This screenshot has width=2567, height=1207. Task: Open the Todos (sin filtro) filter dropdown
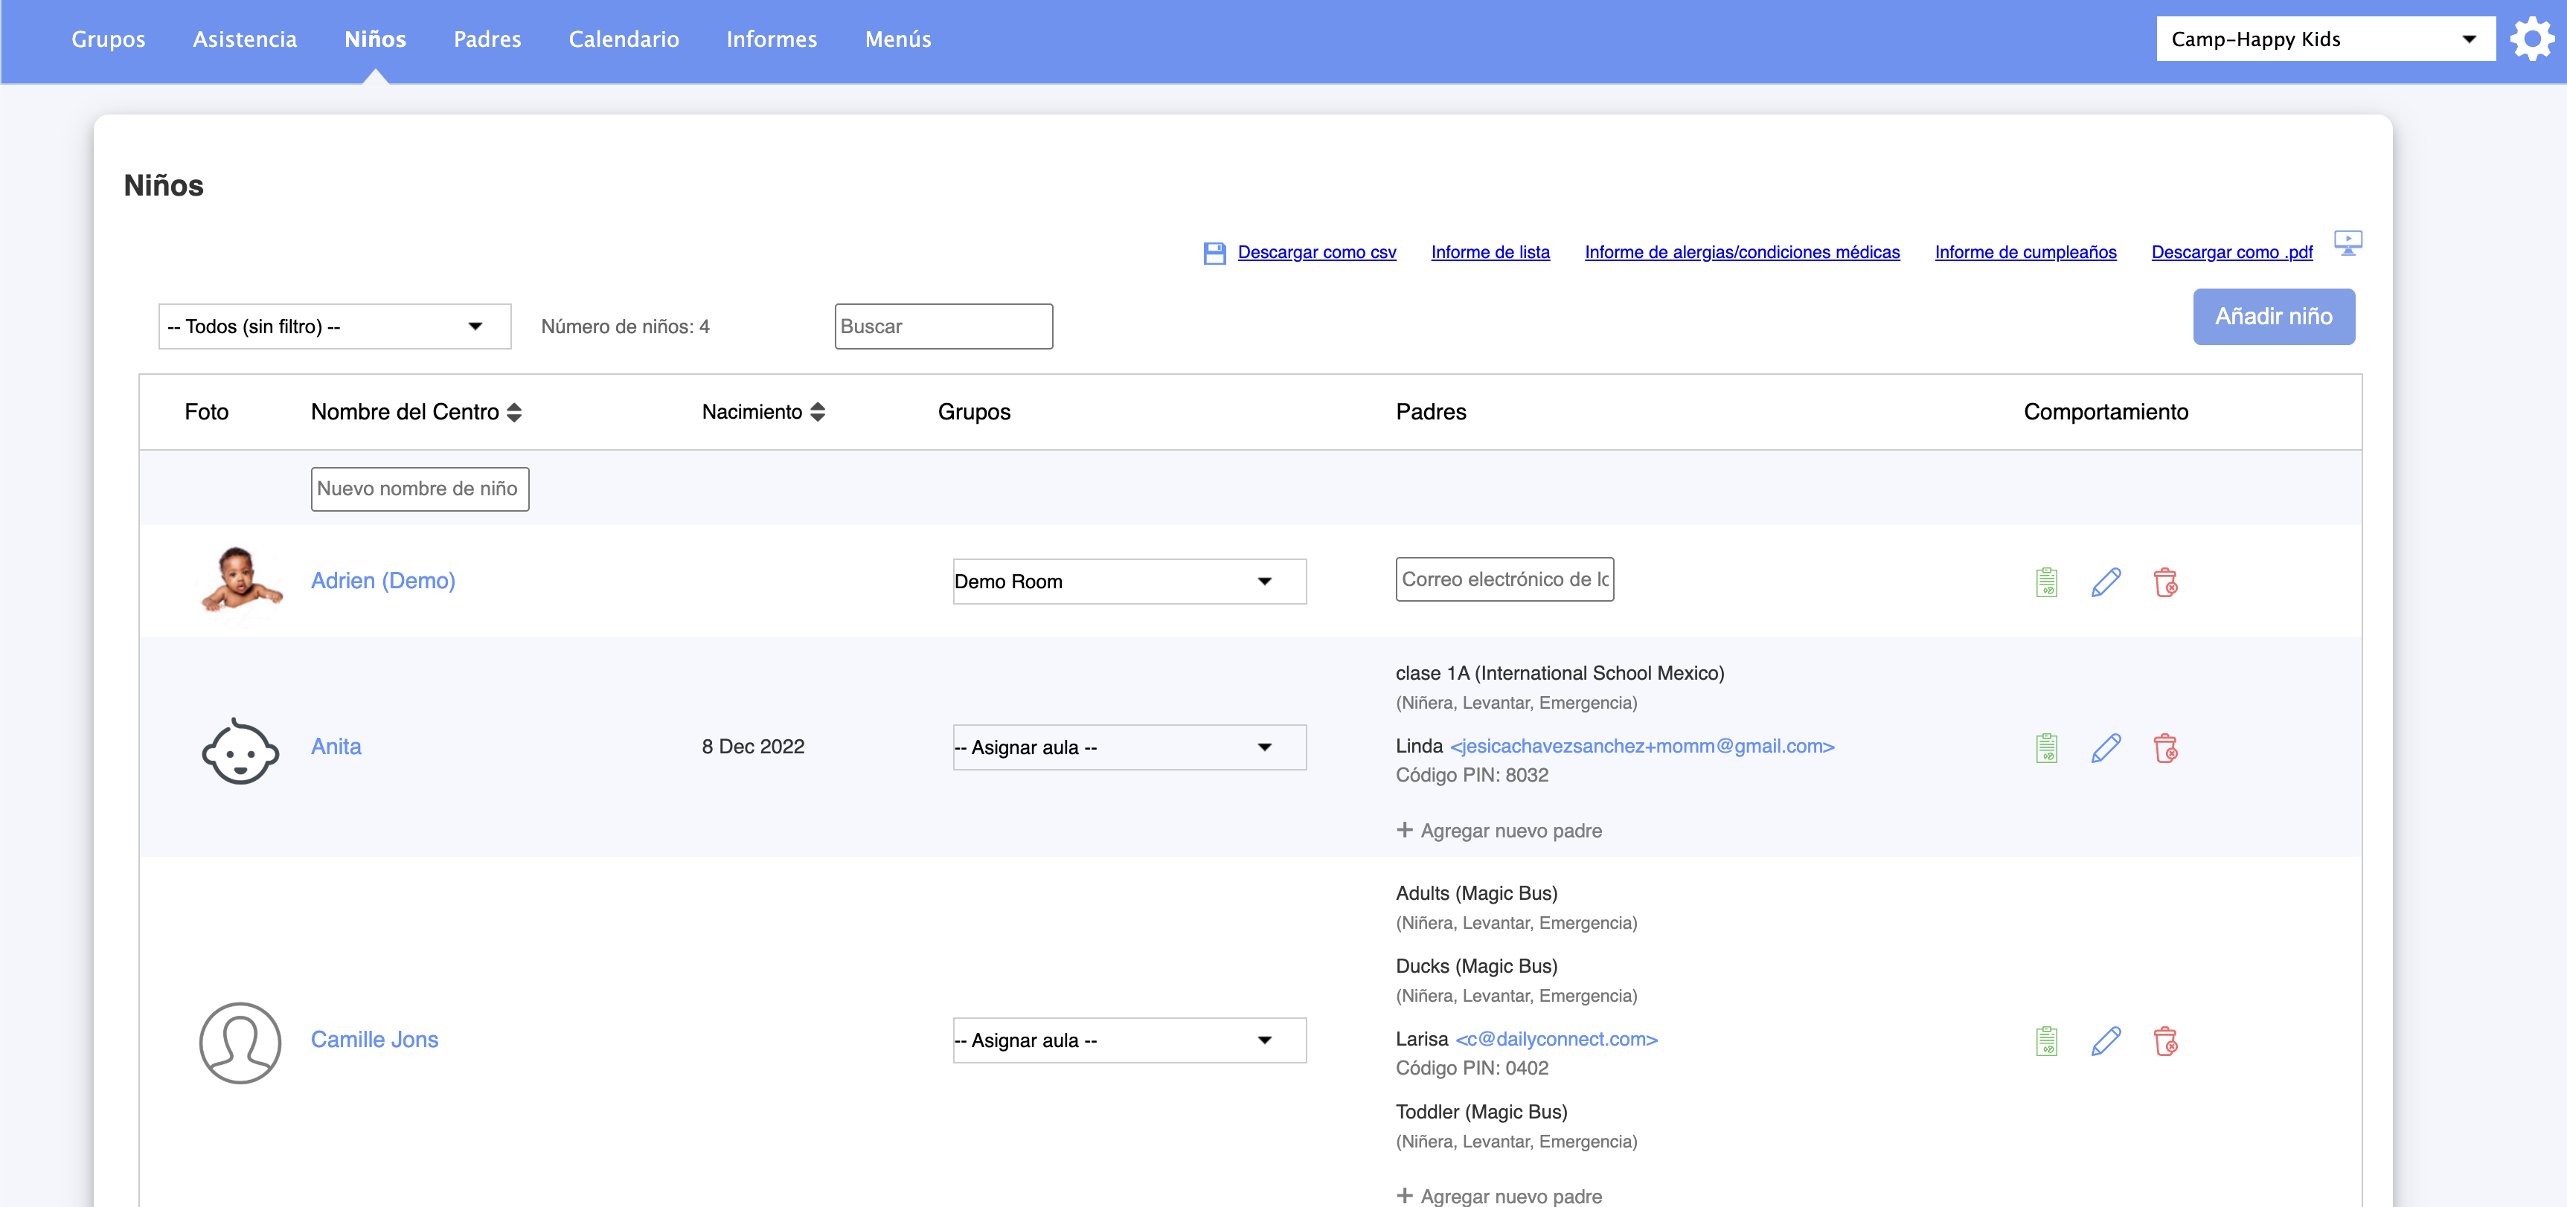334,326
